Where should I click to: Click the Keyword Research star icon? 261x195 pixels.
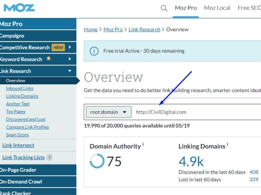pos(49,58)
